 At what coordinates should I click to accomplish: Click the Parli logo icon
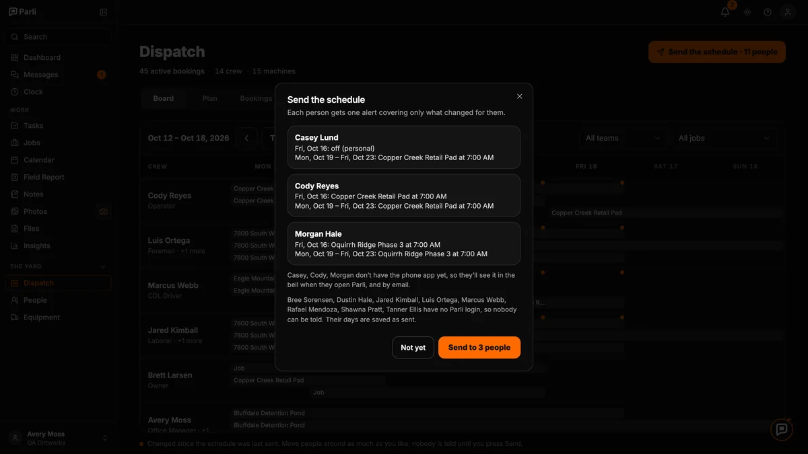pyautogui.click(x=13, y=12)
